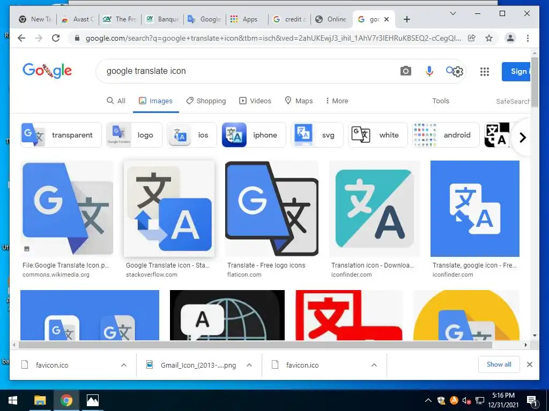The height and width of the screenshot is (411, 549).
Task: Switch to Maps results tab
Action: [299, 101]
